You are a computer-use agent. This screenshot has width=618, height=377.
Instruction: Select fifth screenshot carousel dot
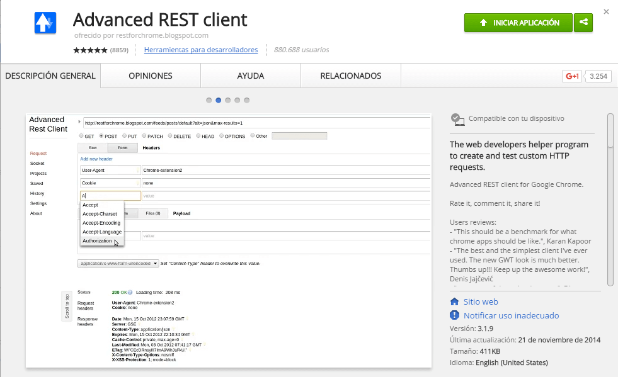point(247,100)
